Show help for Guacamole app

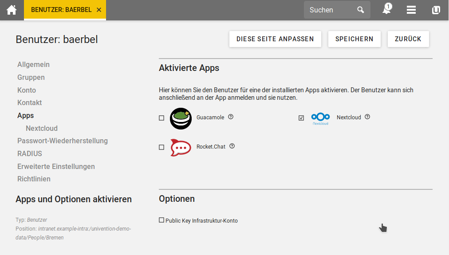[231, 117]
